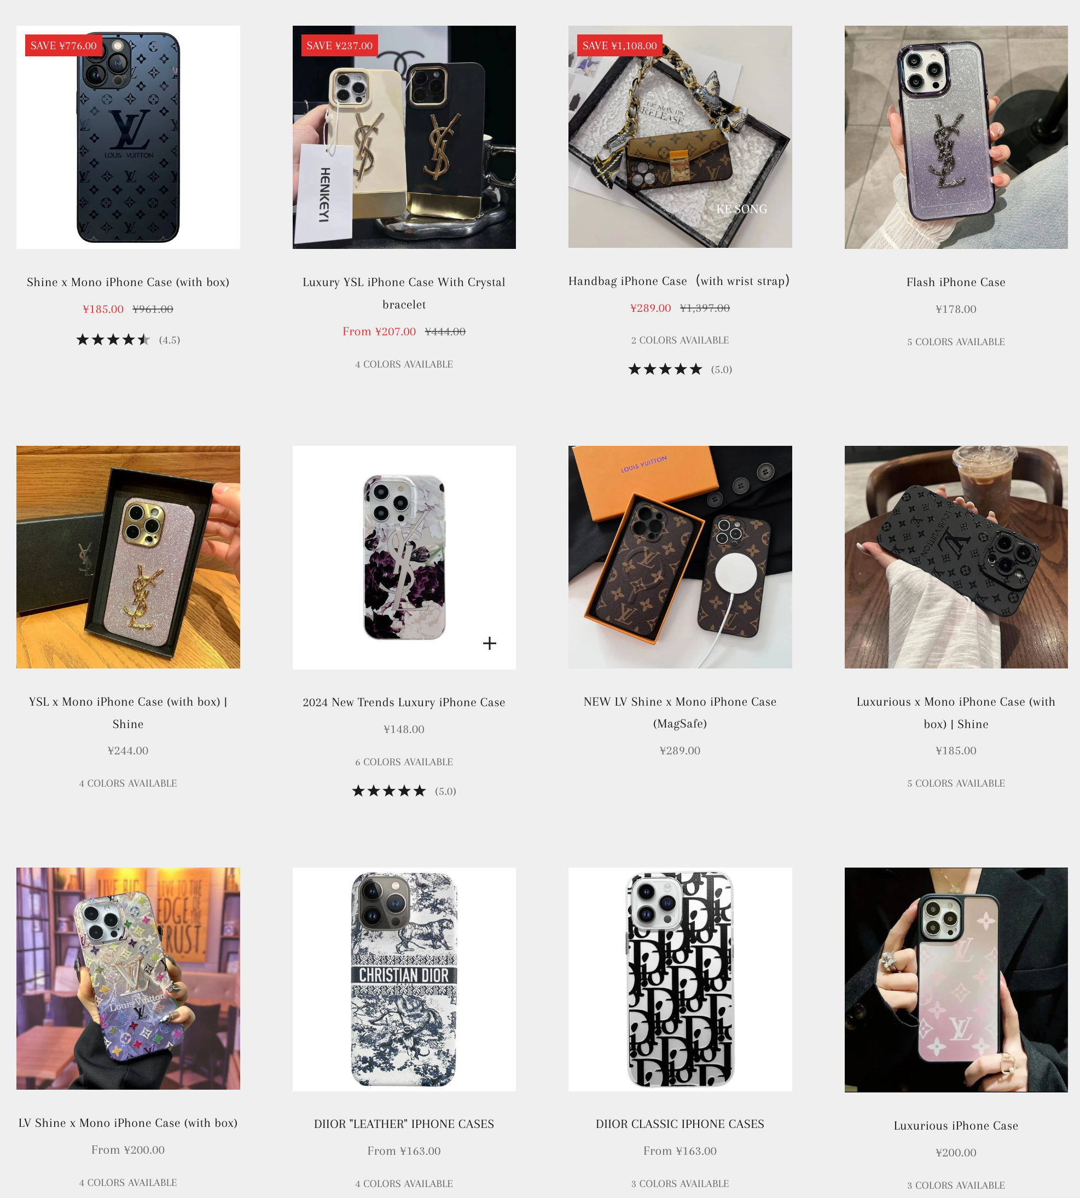Open DIIOR CLASSIC IPHONE CASES link
The width and height of the screenshot is (1080, 1198).
click(680, 1124)
